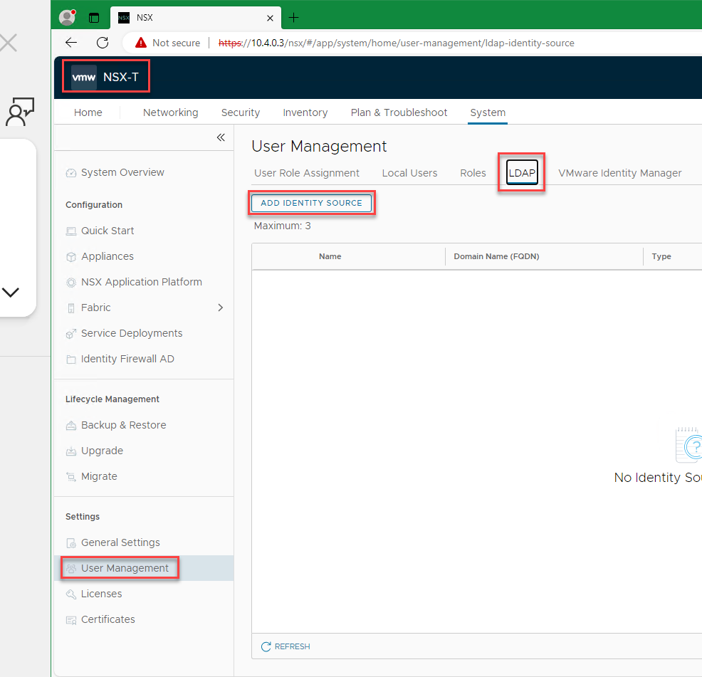Screen dimensions: 702x677
Task: Open the Migrate page
Action: coord(99,476)
